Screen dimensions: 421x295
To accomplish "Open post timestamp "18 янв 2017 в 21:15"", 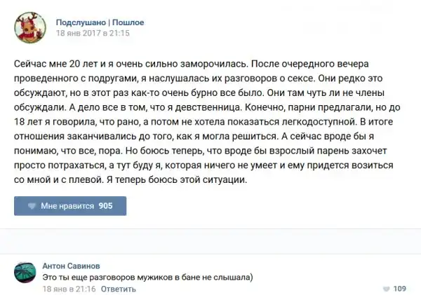I will point(93,32).
